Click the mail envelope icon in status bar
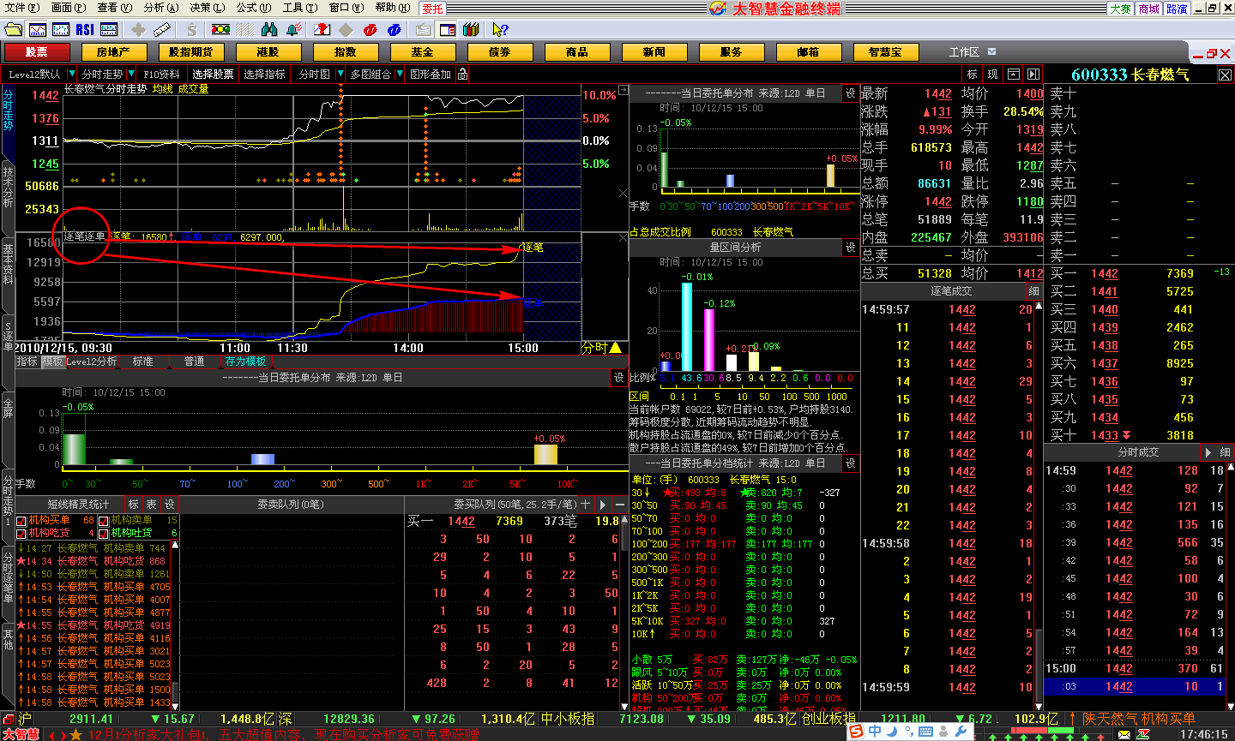 [x=1124, y=734]
